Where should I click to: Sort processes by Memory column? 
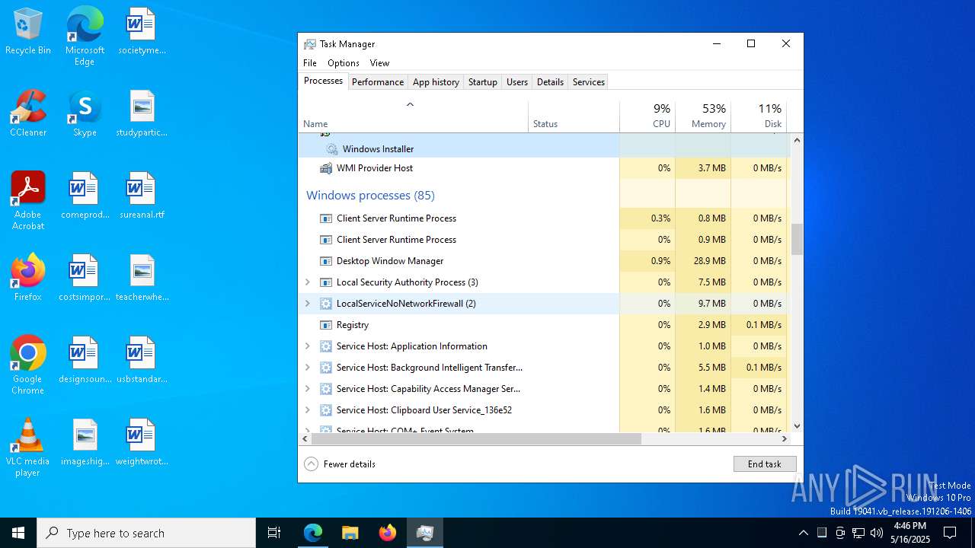pos(703,116)
